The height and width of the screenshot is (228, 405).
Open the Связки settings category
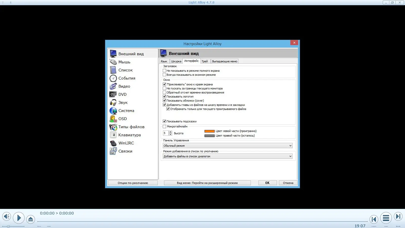tap(133, 151)
